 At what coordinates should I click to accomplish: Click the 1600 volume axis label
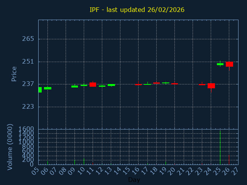click(x=26, y=129)
